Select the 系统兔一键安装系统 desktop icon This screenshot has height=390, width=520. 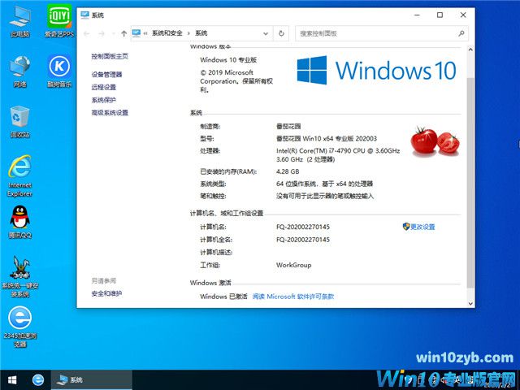coord(19,276)
